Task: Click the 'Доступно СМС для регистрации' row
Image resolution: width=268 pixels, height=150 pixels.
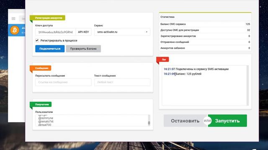Action: pos(205,30)
